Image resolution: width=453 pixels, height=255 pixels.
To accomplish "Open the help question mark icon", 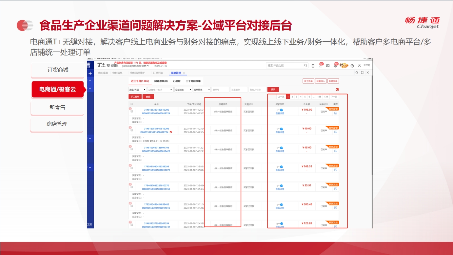I will pyautogui.click(x=352, y=66).
